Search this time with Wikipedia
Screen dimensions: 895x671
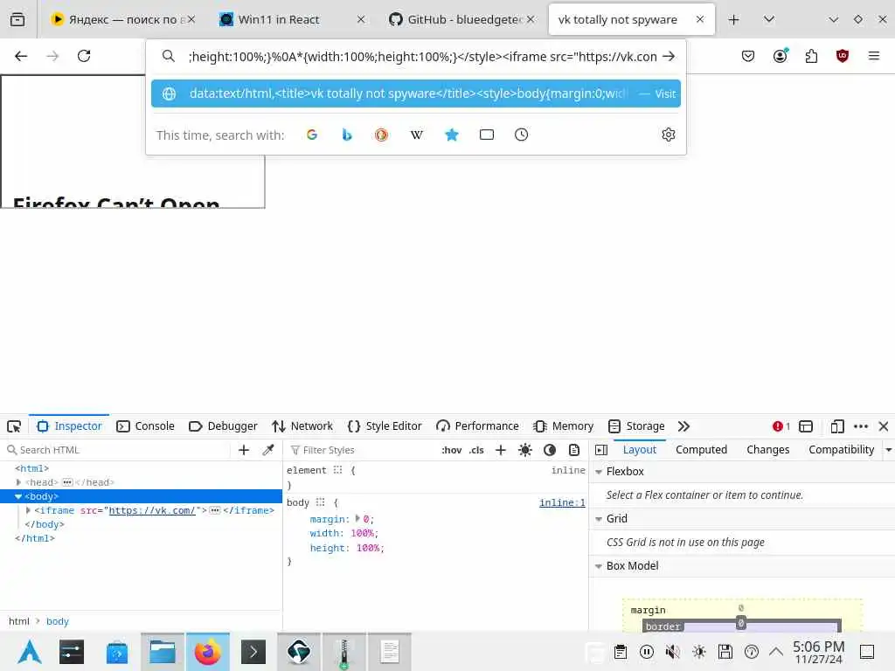pyautogui.click(x=417, y=135)
